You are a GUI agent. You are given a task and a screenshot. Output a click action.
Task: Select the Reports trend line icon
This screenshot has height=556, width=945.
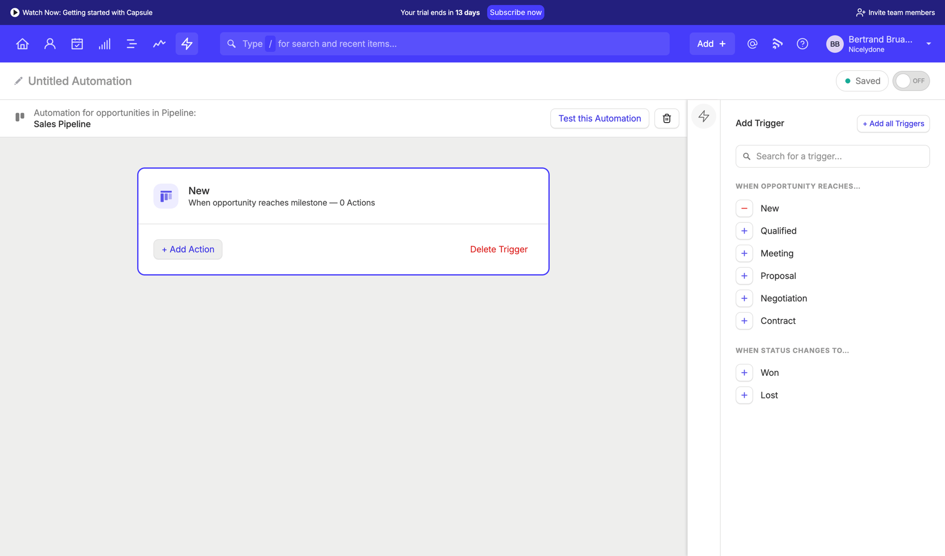click(159, 44)
